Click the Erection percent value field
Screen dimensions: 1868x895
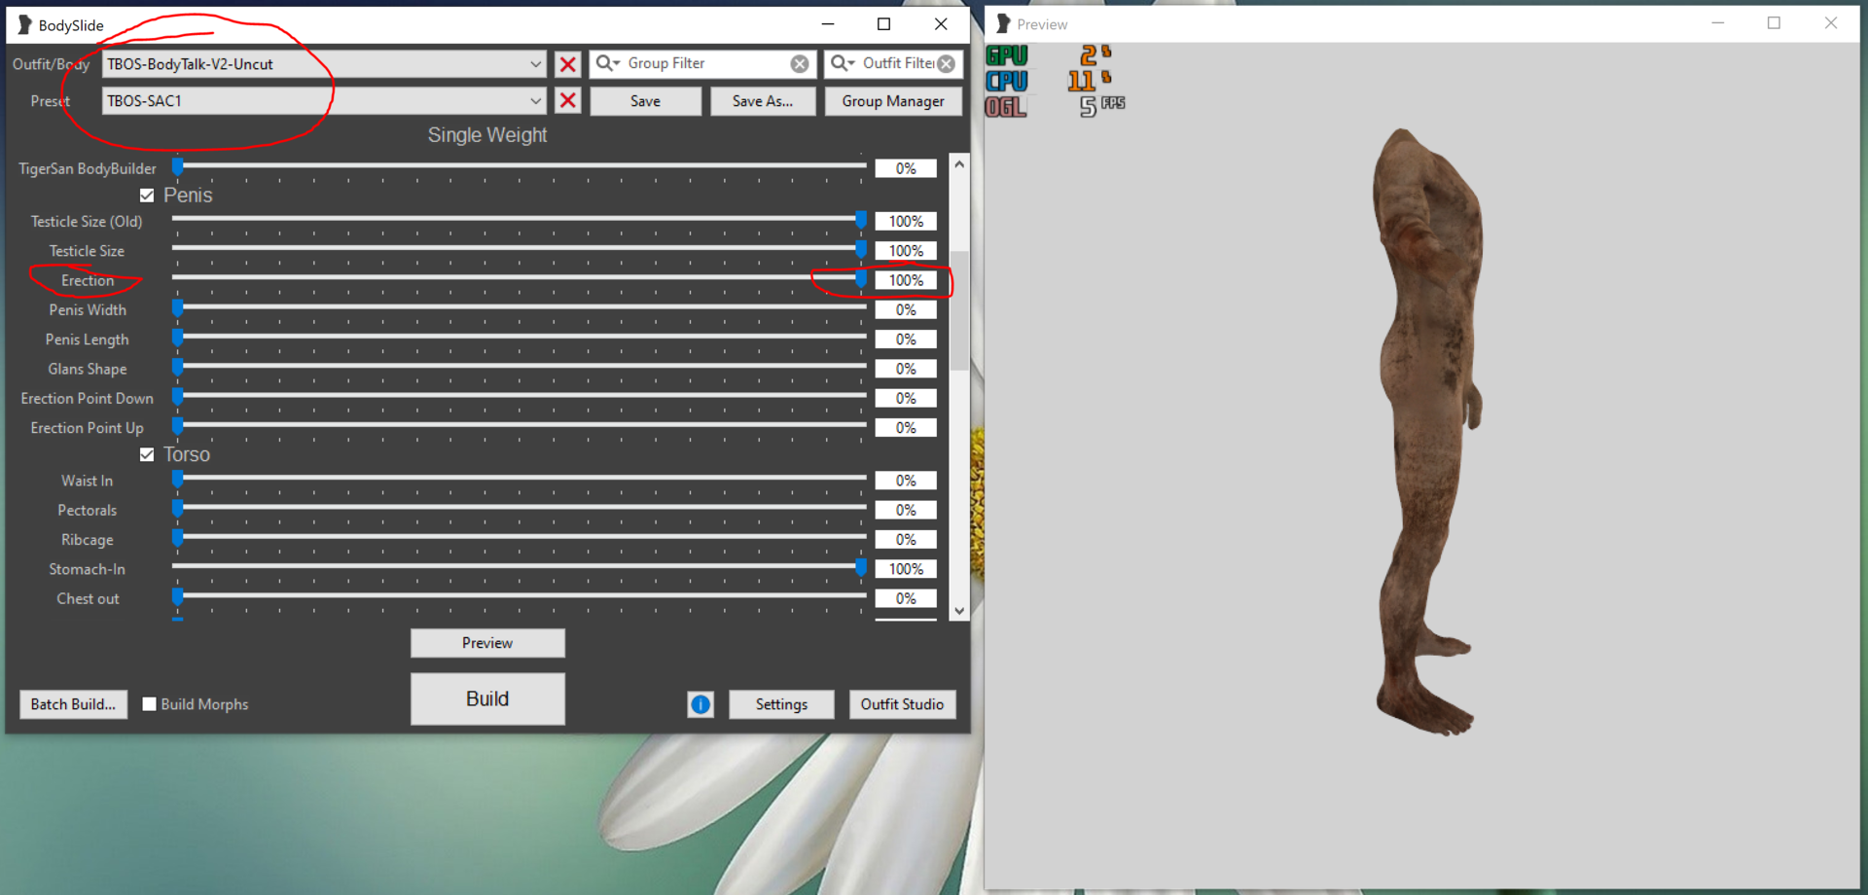click(906, 280)
